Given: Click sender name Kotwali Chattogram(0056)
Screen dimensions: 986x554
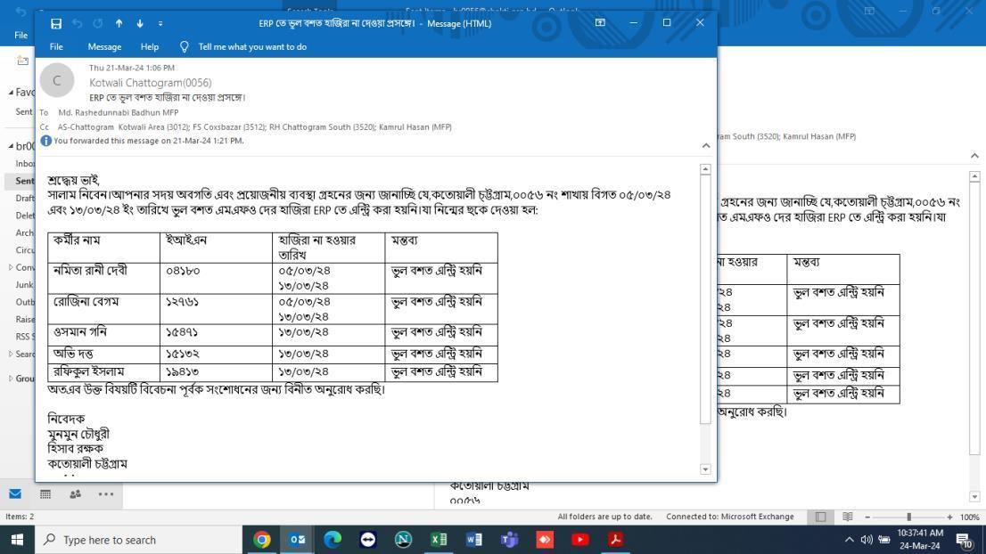Looking at the screenshot, I should click(x=151, y=83).
